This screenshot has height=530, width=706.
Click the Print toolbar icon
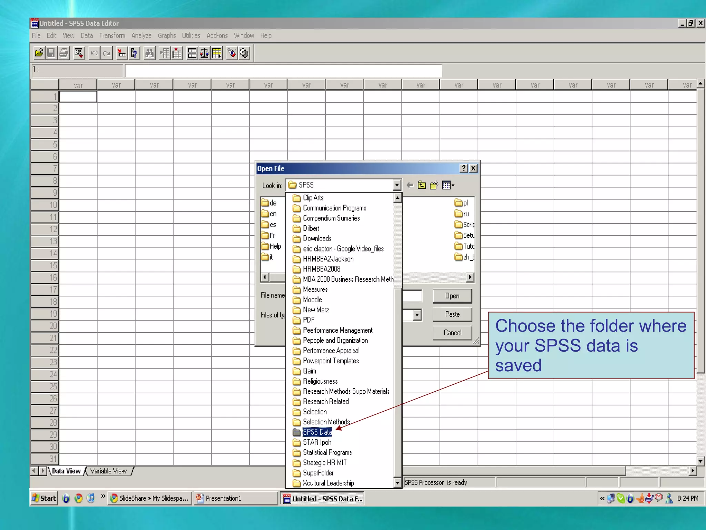click(x=64, y=53)
